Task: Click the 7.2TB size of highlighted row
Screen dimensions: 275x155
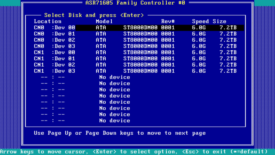Action: tap(228, 28)
